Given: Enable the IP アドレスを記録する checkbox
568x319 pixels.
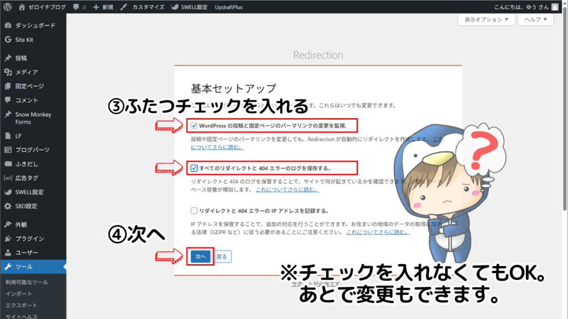Looking at the screenshot, I should (x=194, y=210).
